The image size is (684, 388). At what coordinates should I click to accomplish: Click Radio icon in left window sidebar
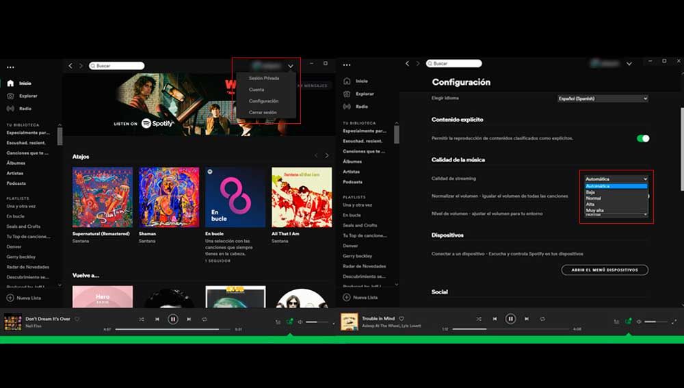pyautogui.click(x=10, y=109)
